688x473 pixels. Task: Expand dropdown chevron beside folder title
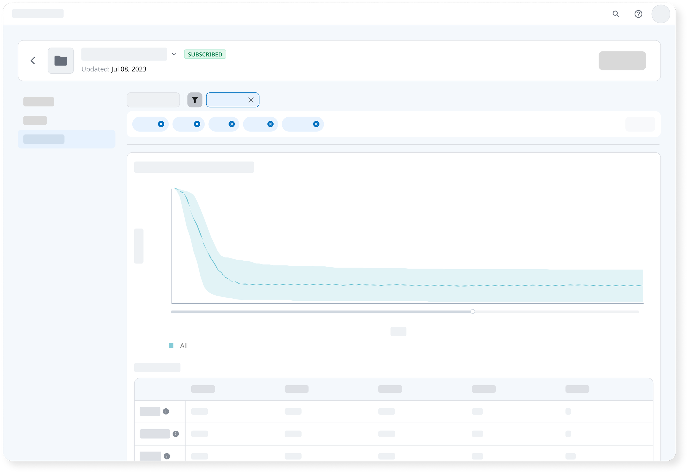(x=174, y=54)
